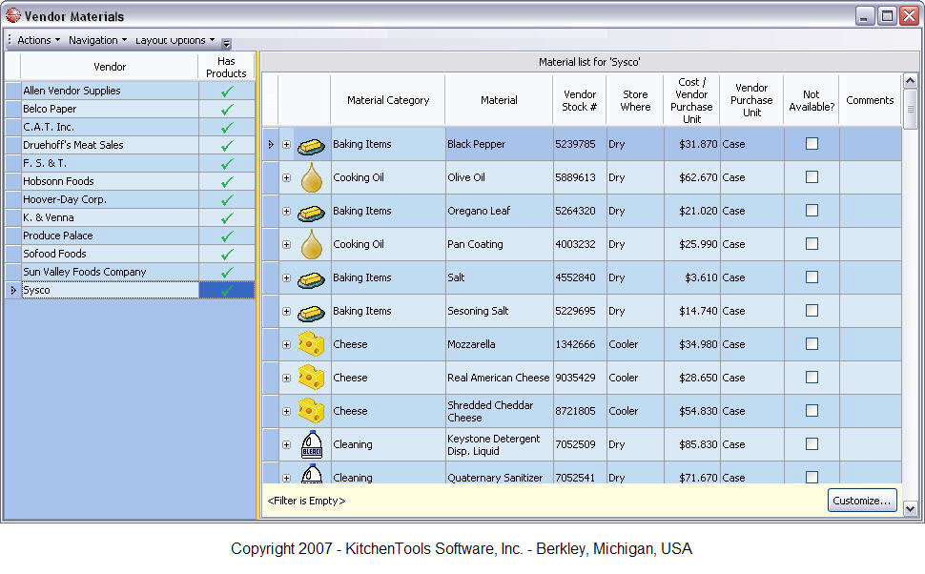Screen dimensions: 925x574
Task: Click the Baking Items icon for Oregano Leaf
Action: pyautogui.click(x=311, y=212)
